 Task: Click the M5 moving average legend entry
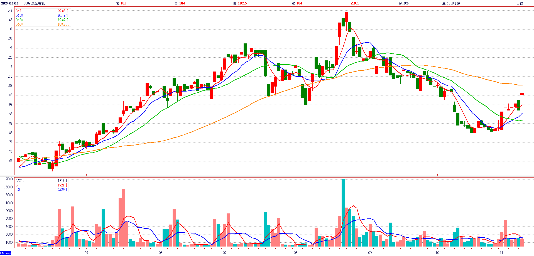click(x=19, y=11)
